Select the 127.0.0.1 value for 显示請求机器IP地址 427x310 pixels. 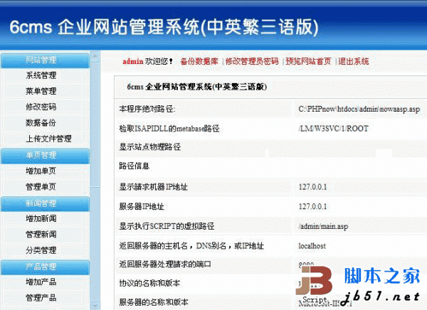312,187
